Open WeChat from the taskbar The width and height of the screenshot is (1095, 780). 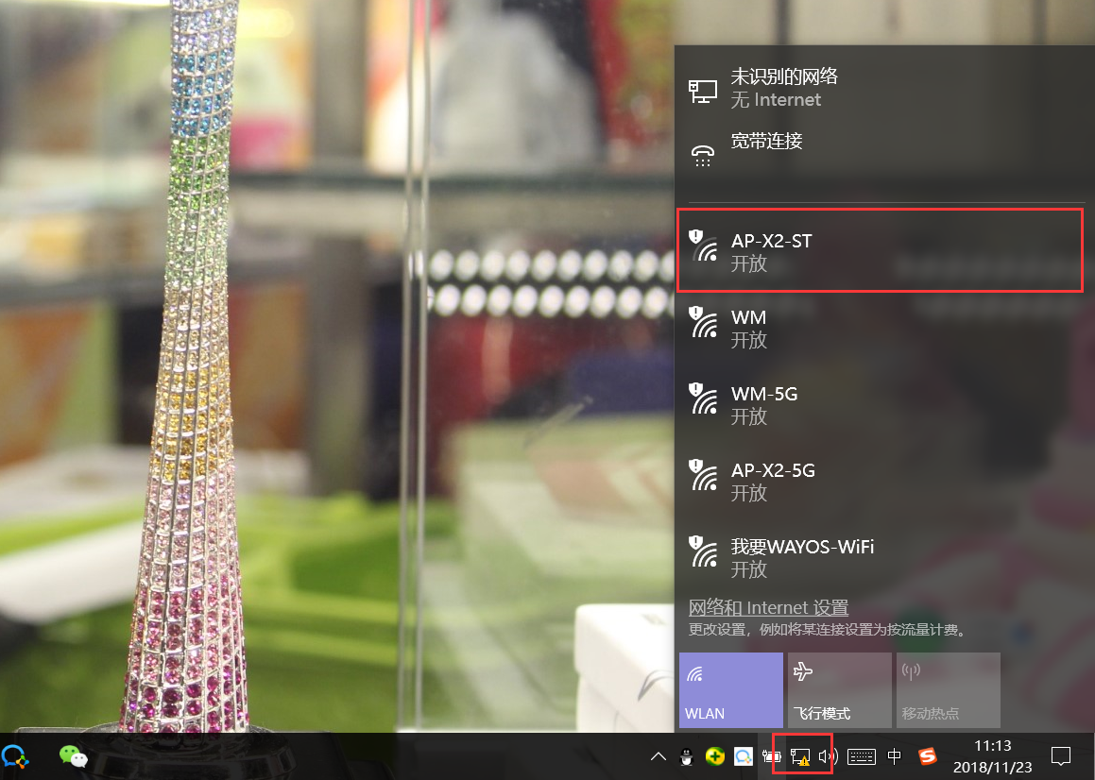tap(73, 756)
